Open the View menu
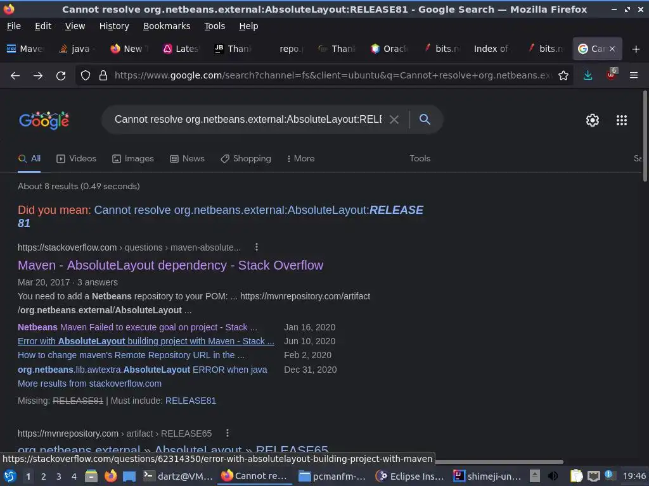The height and width of the screenshot is (486, 649). pyautogui.click(x=75, y=26)
